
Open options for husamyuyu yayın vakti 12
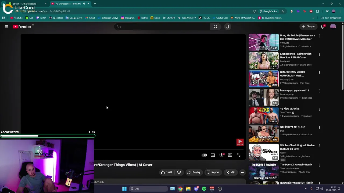tap(319, 91)
